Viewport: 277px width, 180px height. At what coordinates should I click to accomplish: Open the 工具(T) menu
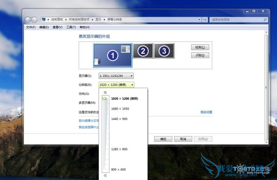[x=71, y=27]
